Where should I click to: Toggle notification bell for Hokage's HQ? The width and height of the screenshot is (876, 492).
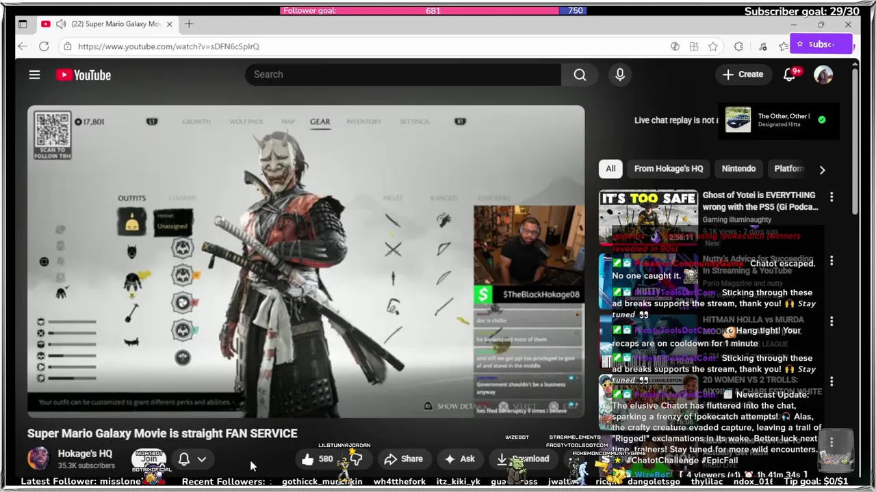pos(184,459)
